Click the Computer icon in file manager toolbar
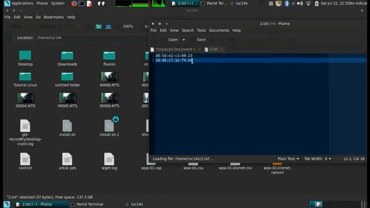The width and height of the screenshot is (370, 208). pyautogui.click(x=108, y=27)
